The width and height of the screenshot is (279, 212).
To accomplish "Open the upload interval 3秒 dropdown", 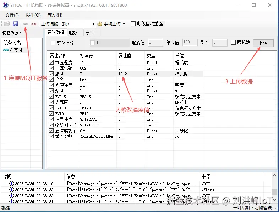I will [x=93, y=24].
